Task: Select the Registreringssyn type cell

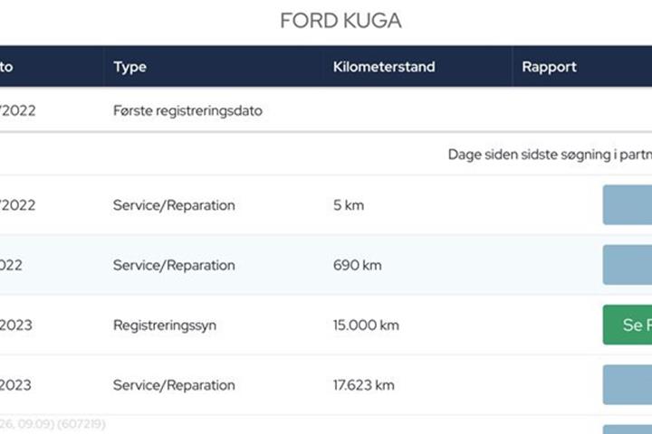Action: click(165, 325)
